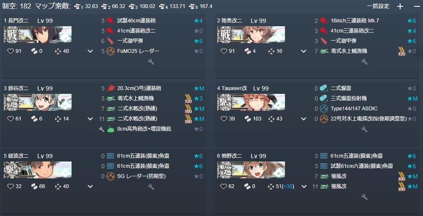Click wrench icon under Ташкент改 equipment list
This screenshot has height=216, width=423.
tap(365, 129)
